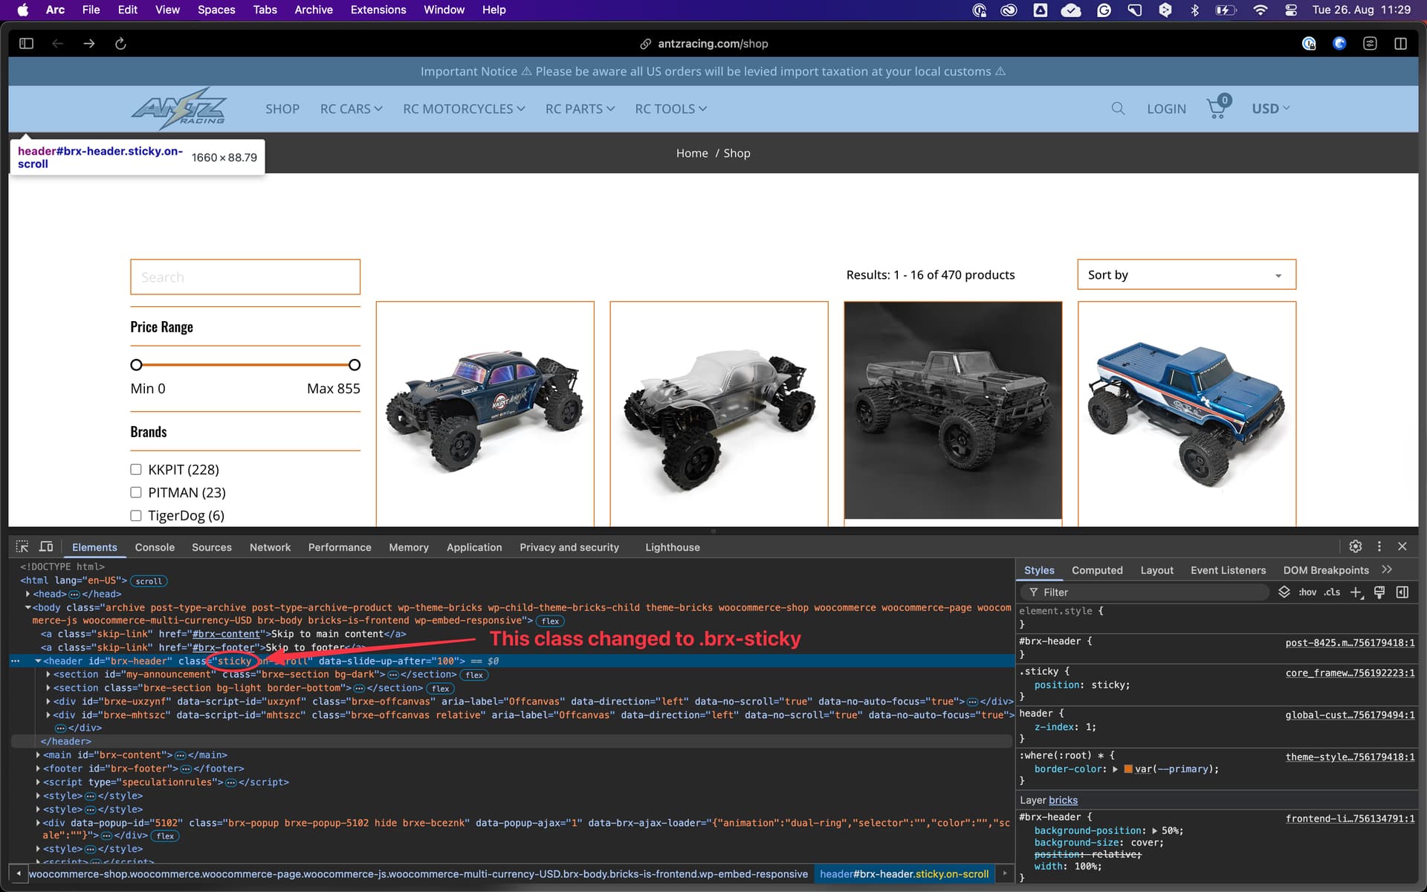Screen dimensions: 1427x892
Task: Click the LOGIN link
Action: (1166, 109)
